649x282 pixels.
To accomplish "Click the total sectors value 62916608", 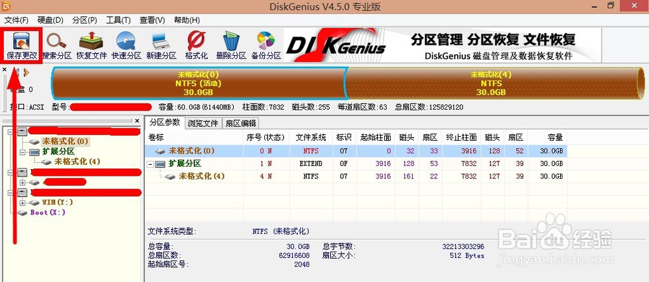I will [x=294, y=256].
